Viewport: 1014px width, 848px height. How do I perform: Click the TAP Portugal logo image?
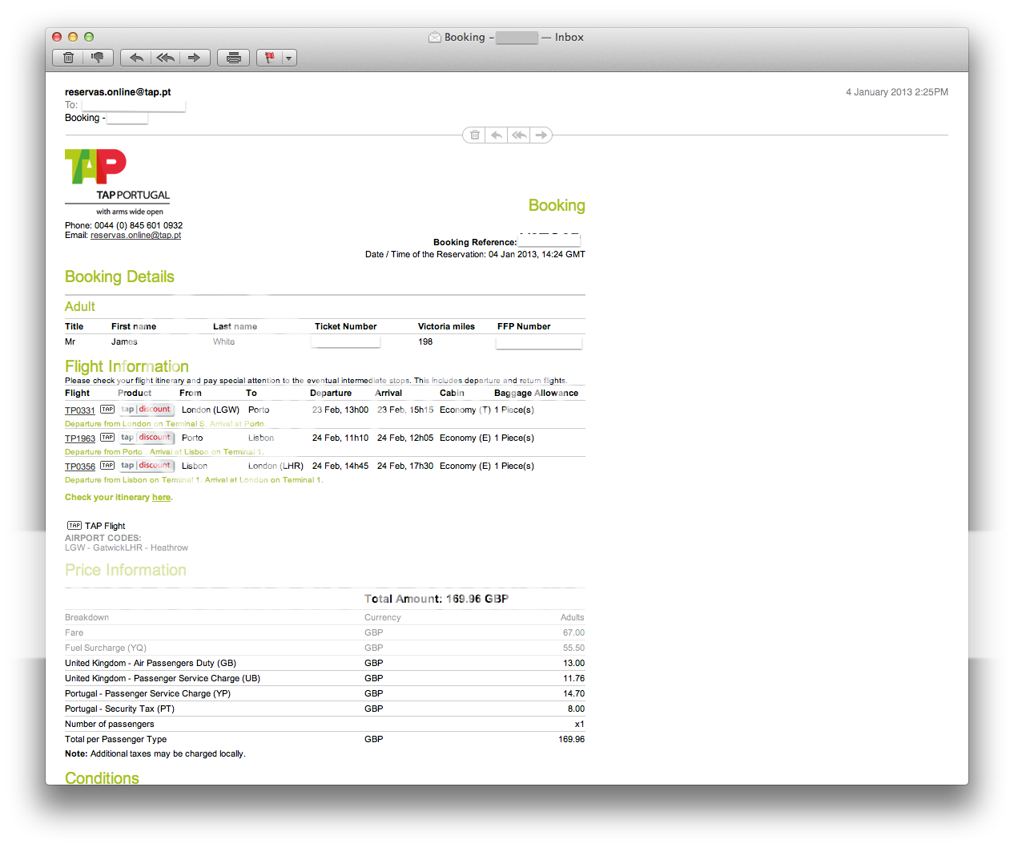point(96,167)
